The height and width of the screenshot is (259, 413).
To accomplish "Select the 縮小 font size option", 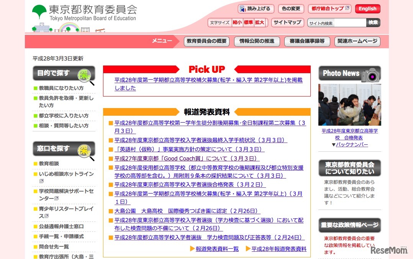I will [238, 22].
